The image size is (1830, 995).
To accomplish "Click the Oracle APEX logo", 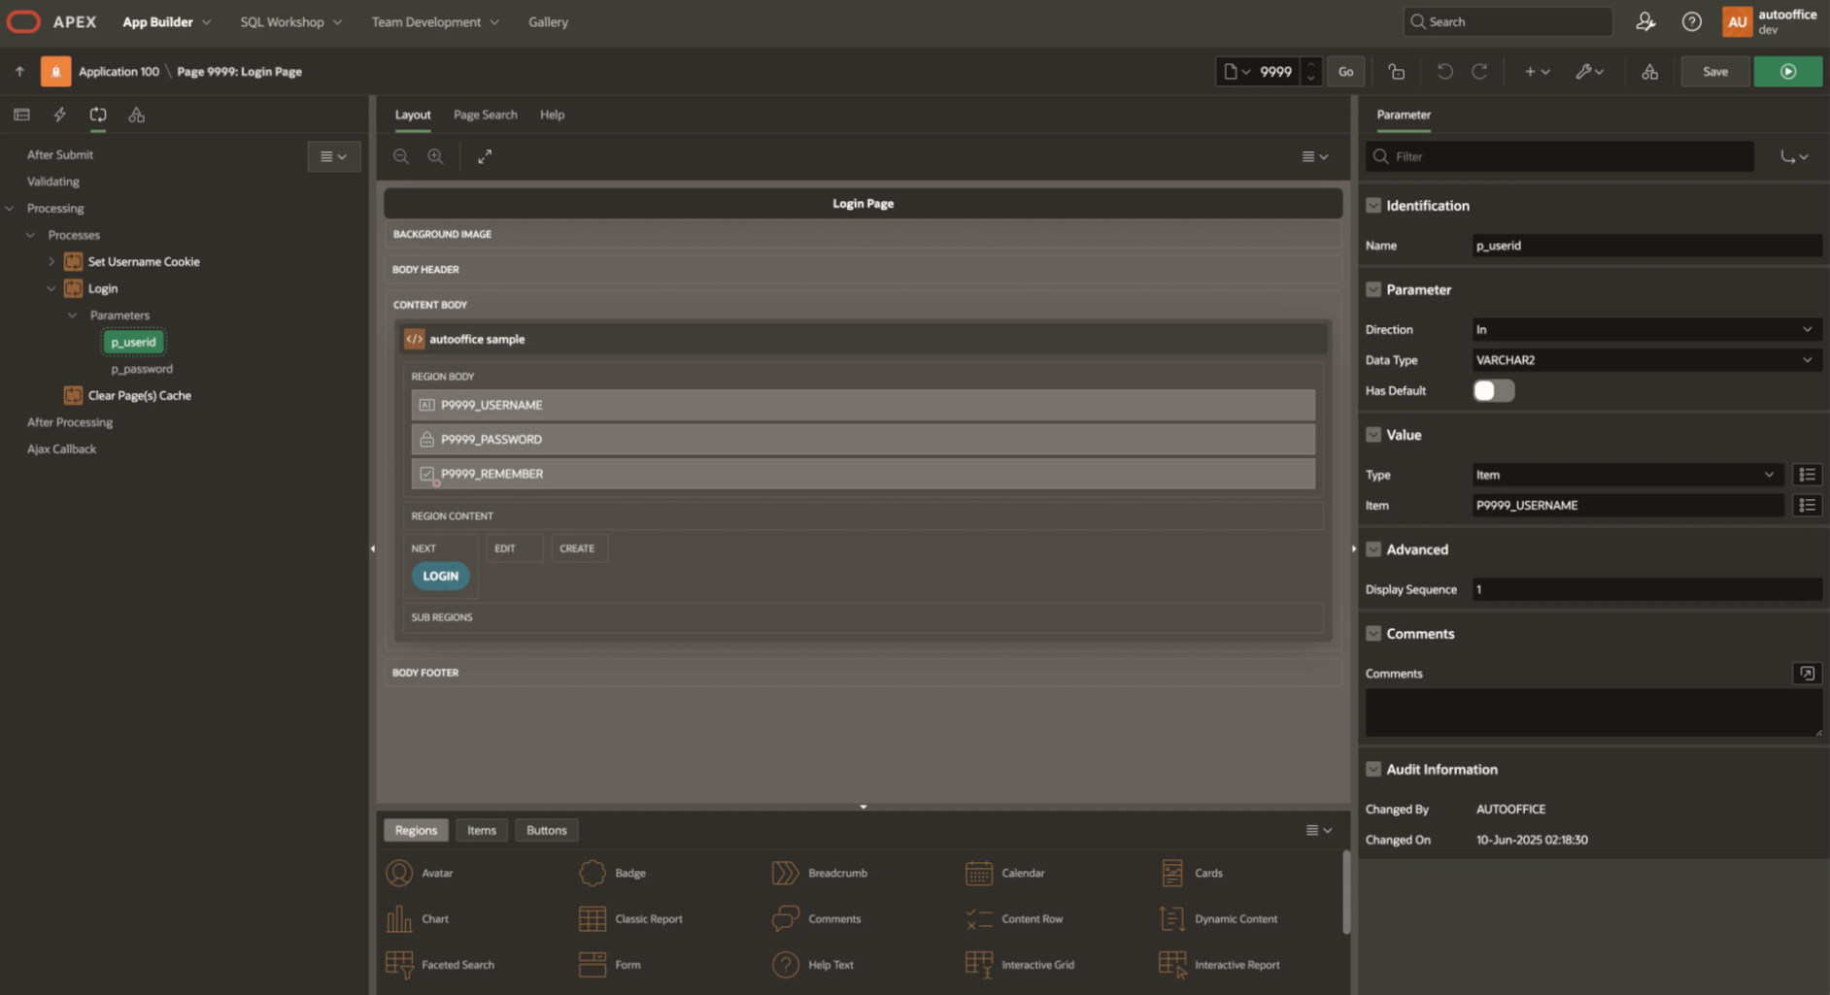I will pos(51,21).
